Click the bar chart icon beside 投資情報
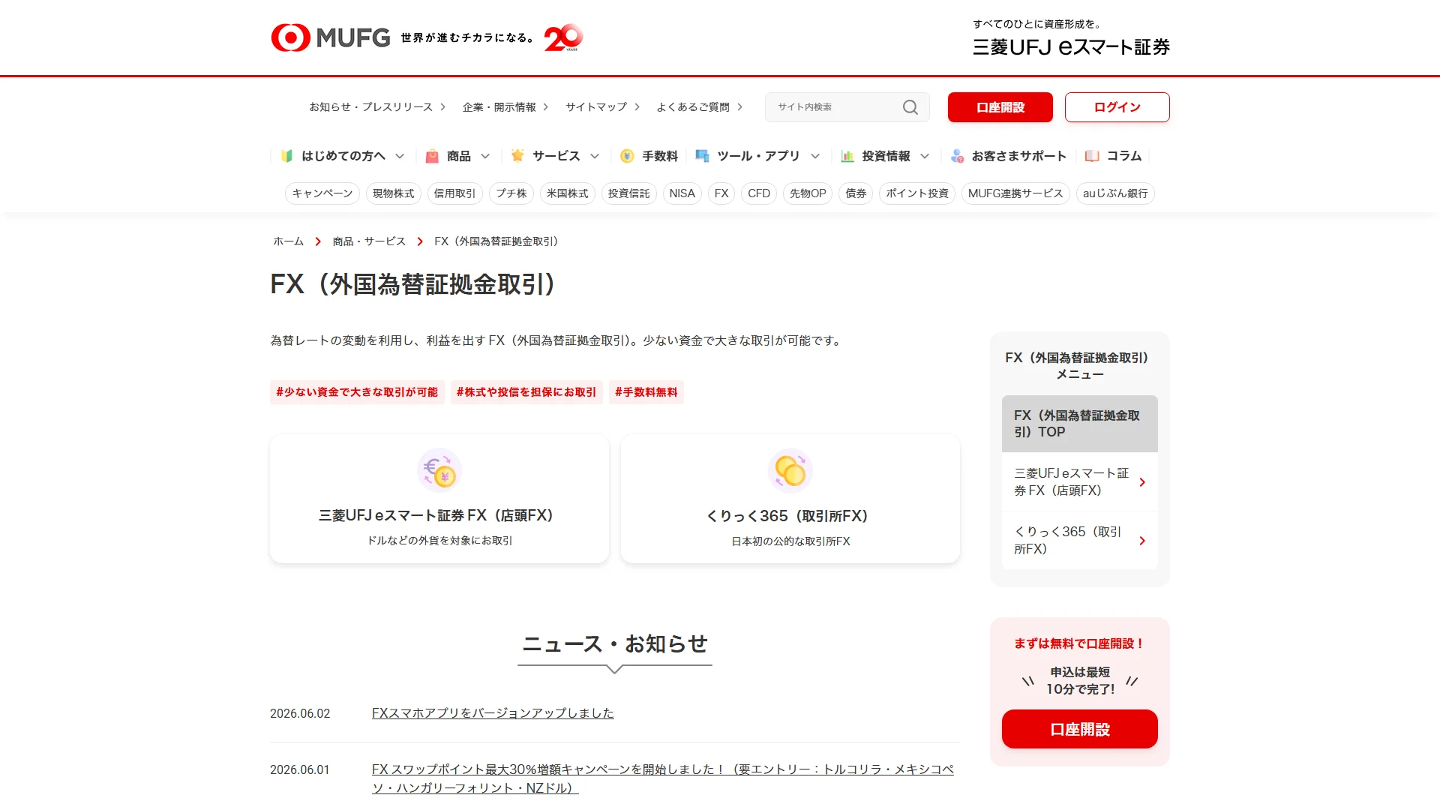 click(x=847, y=156)
